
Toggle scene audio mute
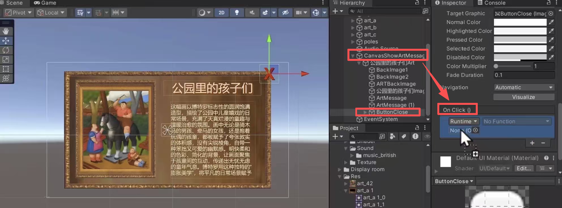(252, 13)
